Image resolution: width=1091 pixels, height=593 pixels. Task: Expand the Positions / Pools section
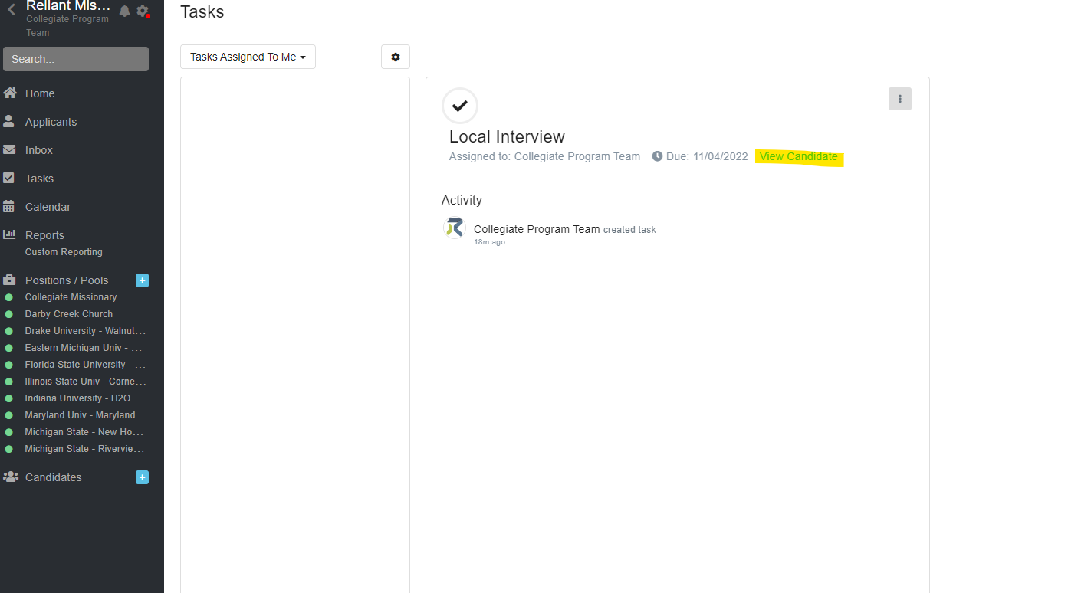click(67, 280)
